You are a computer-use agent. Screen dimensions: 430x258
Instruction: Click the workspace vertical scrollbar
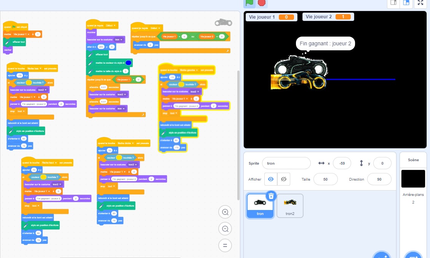click(x=238, y=135)
